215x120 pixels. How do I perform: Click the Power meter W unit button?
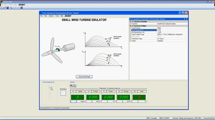[x=111, y=101]
